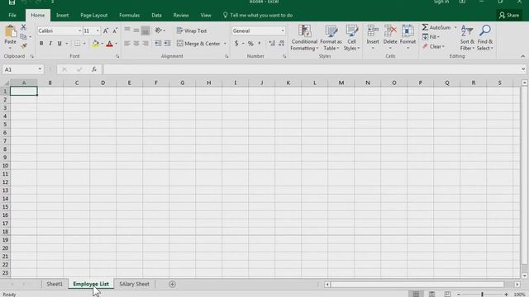Align text left
Screen dimensions: 529x297
click(127, 44)
